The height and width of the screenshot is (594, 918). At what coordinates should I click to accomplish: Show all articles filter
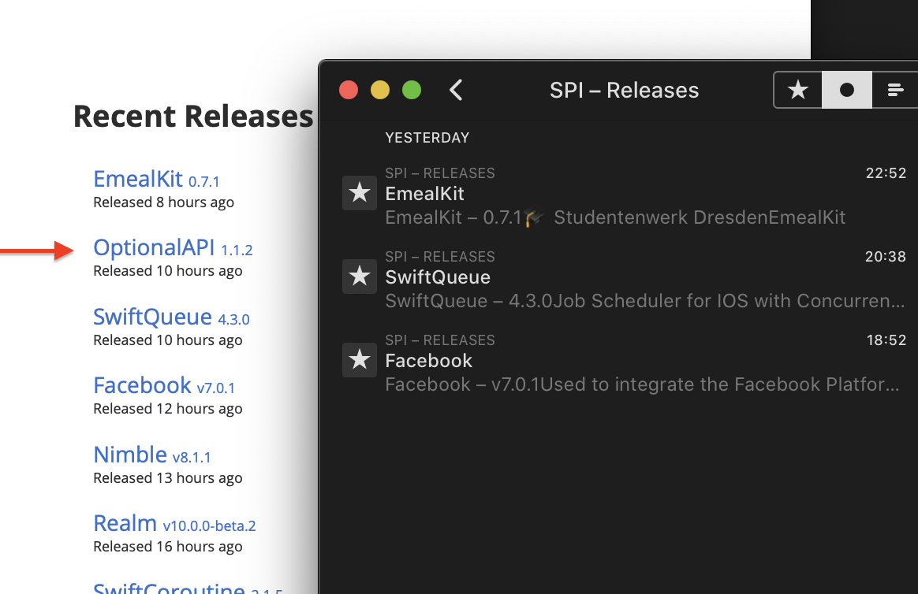[894, 90]
